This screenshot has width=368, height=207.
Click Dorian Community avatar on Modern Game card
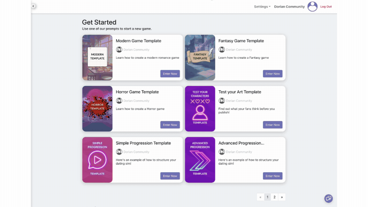click(x=119, y=50)
